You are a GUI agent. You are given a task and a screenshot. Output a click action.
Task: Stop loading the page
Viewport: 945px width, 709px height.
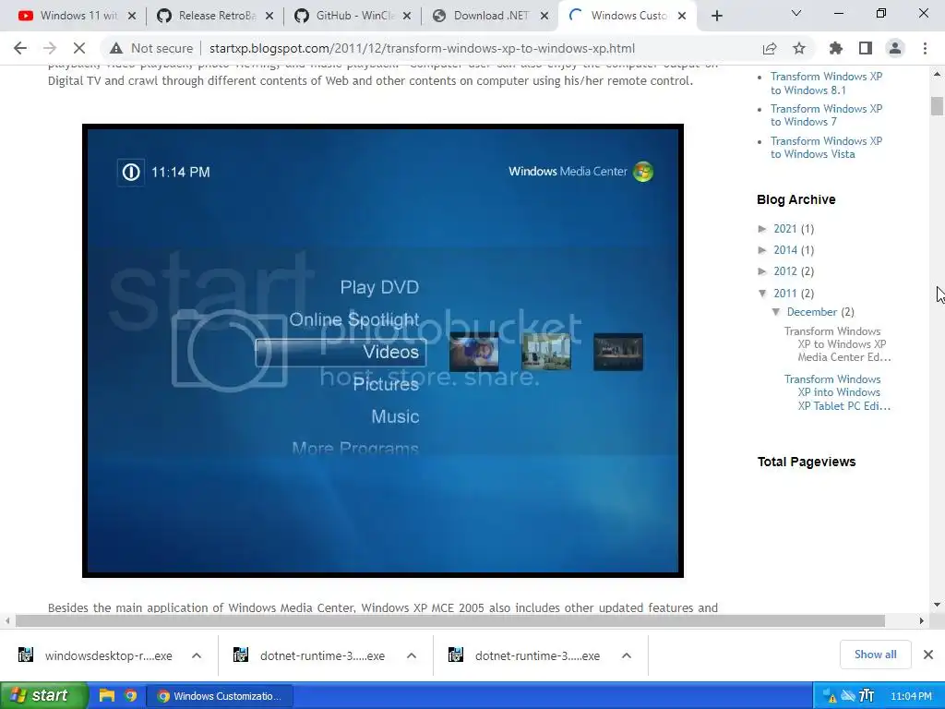79,48
